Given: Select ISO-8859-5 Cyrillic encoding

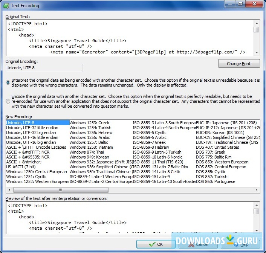Looking at the screenshot, I should pos(150,133).
